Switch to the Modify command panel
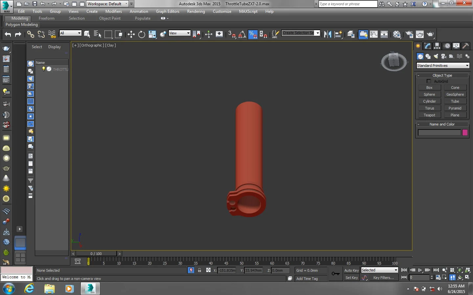Viewport: 473px width, 295px height. (x=427, y=46)
